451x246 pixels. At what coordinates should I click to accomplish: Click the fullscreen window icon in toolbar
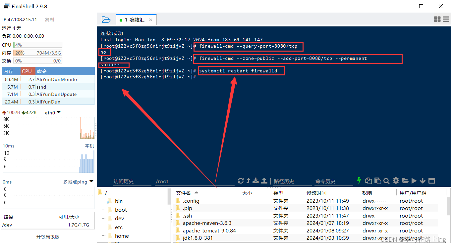tap(431, 181)
